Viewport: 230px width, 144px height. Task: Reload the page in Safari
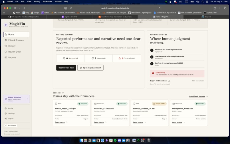tap(160, 8)
